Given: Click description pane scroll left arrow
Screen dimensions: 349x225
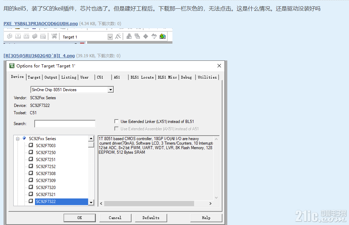Looking at the screenshot, I should pyautogui.click(x=101, y=203).
